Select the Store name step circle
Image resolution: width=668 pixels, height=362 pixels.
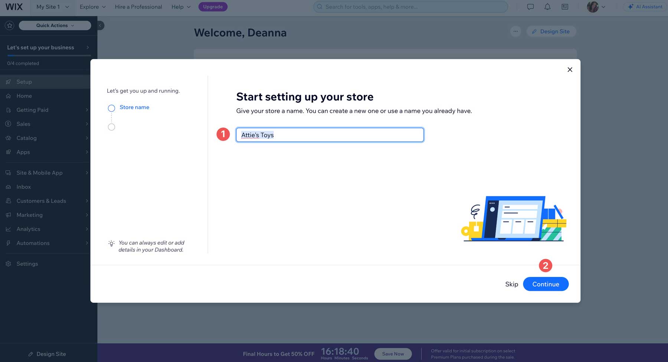tap(111, 108)
